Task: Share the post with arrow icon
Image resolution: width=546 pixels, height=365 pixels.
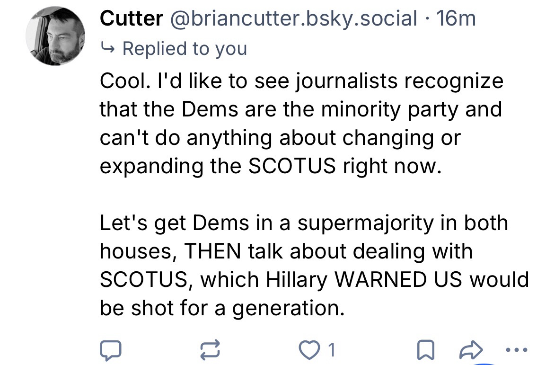Action: pyautogui.click(x=472, y=350)
